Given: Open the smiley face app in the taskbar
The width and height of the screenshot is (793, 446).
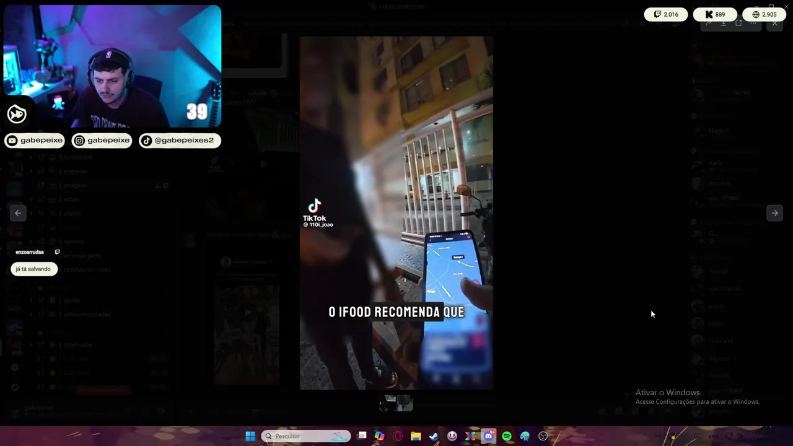Looking at the screenshot, I should pyautogui.click(x=452, y=436).
